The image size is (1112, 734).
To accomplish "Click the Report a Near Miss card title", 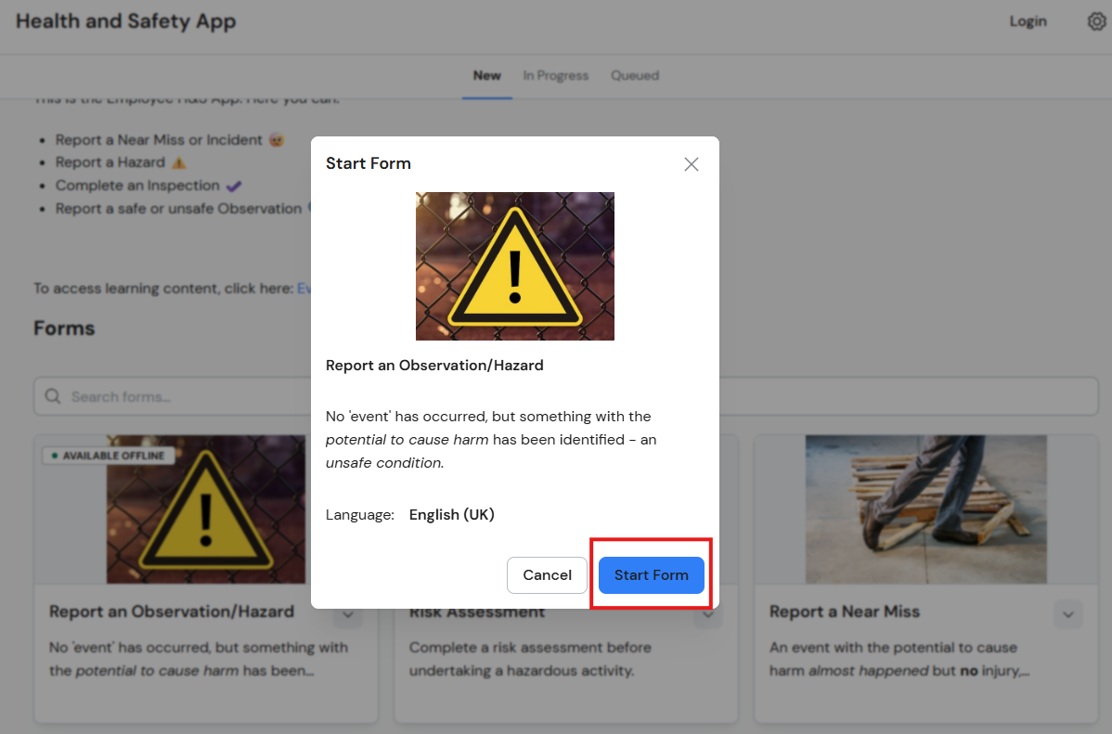I will [x=845, y=612].
